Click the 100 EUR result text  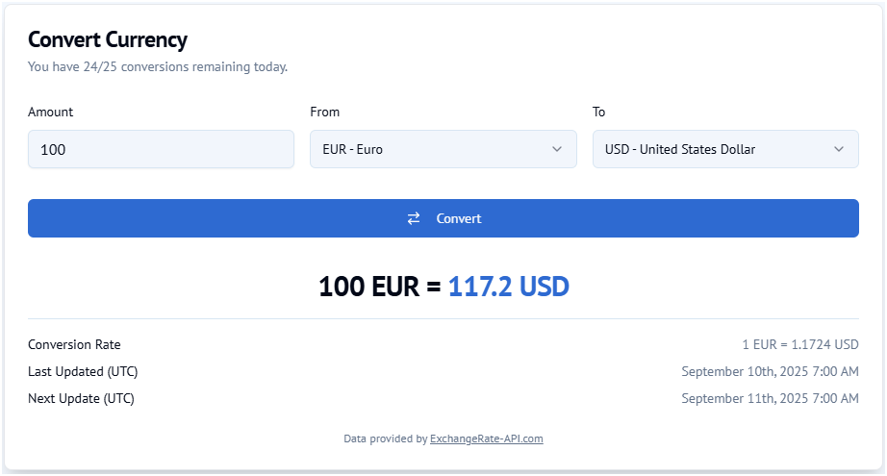(x=367, y=286)
